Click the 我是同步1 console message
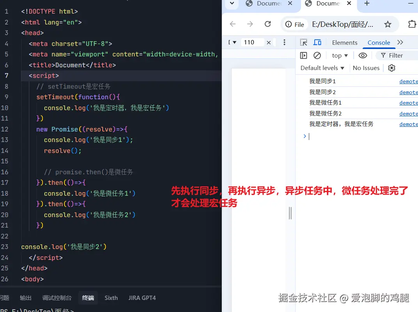 pos(322,81)
